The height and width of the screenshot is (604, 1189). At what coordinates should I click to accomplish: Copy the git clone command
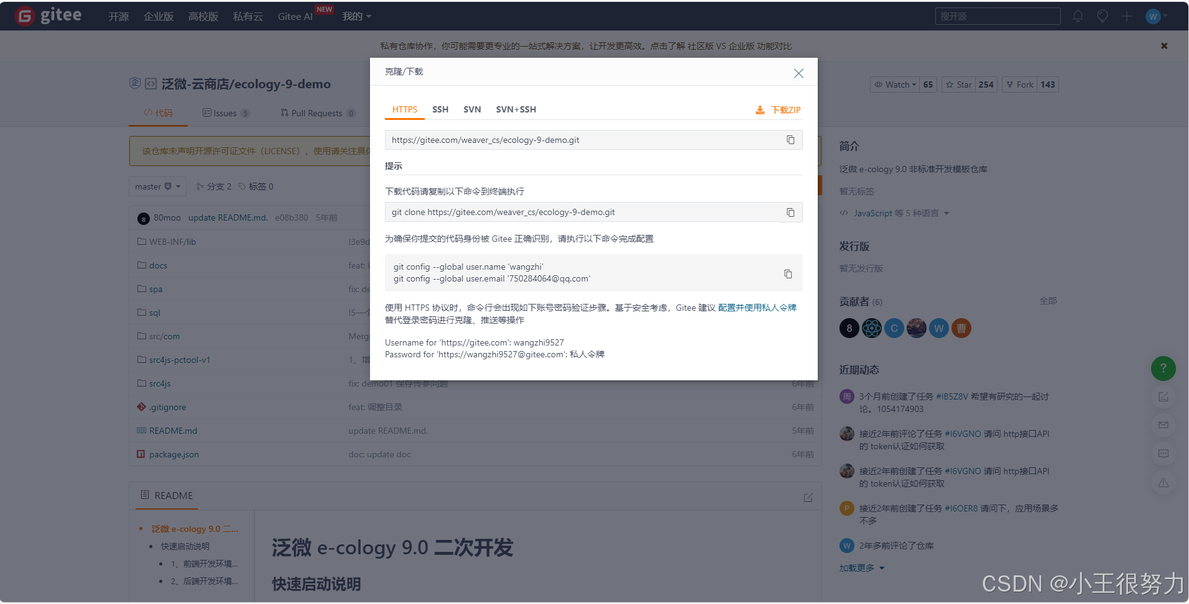point(790,212)
